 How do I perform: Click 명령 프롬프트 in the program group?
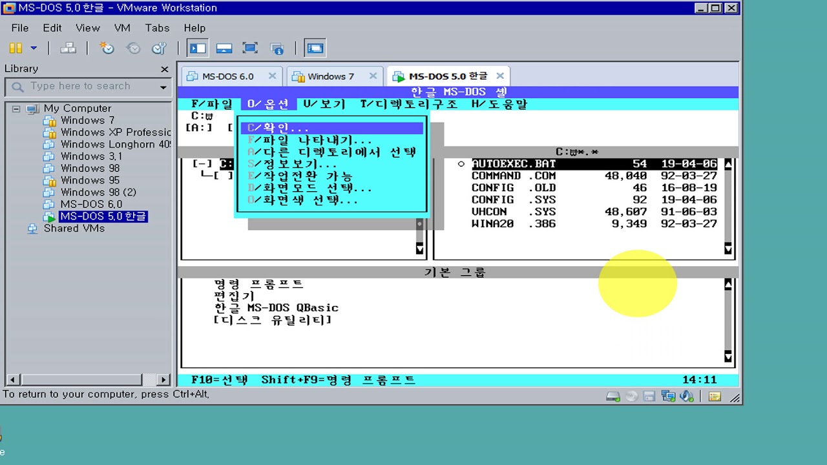258,284
